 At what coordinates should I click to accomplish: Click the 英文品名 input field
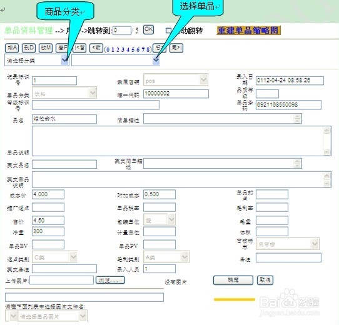[x=64, y=164]
